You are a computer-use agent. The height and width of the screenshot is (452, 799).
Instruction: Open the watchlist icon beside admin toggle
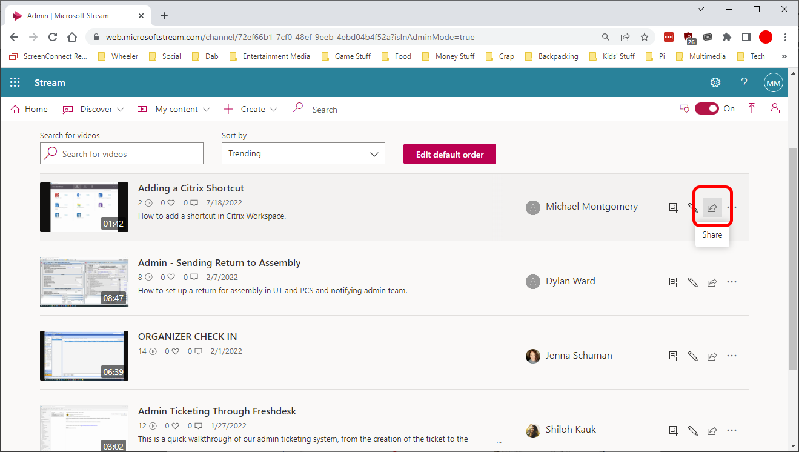685,109
